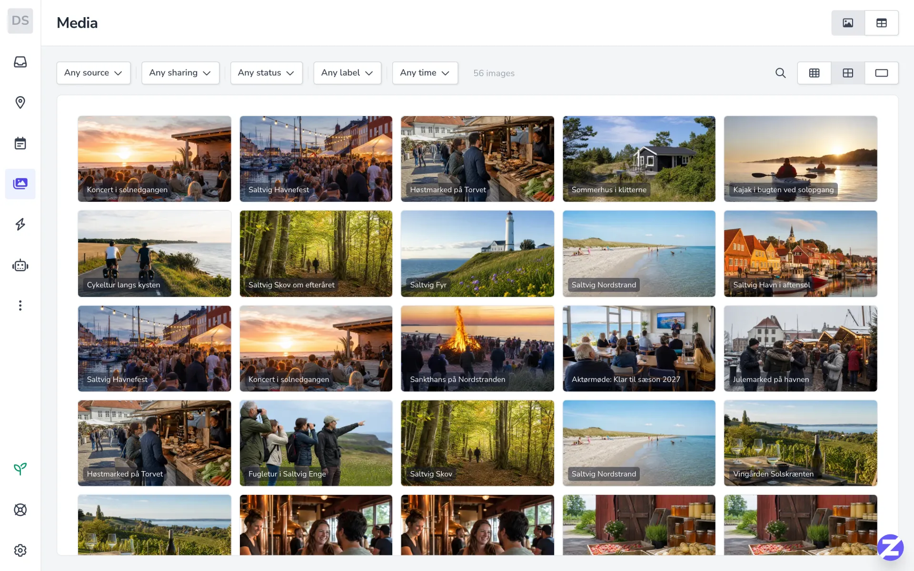Open the Any label filter dropdown

pyautogui.click(x=348, y=73)
